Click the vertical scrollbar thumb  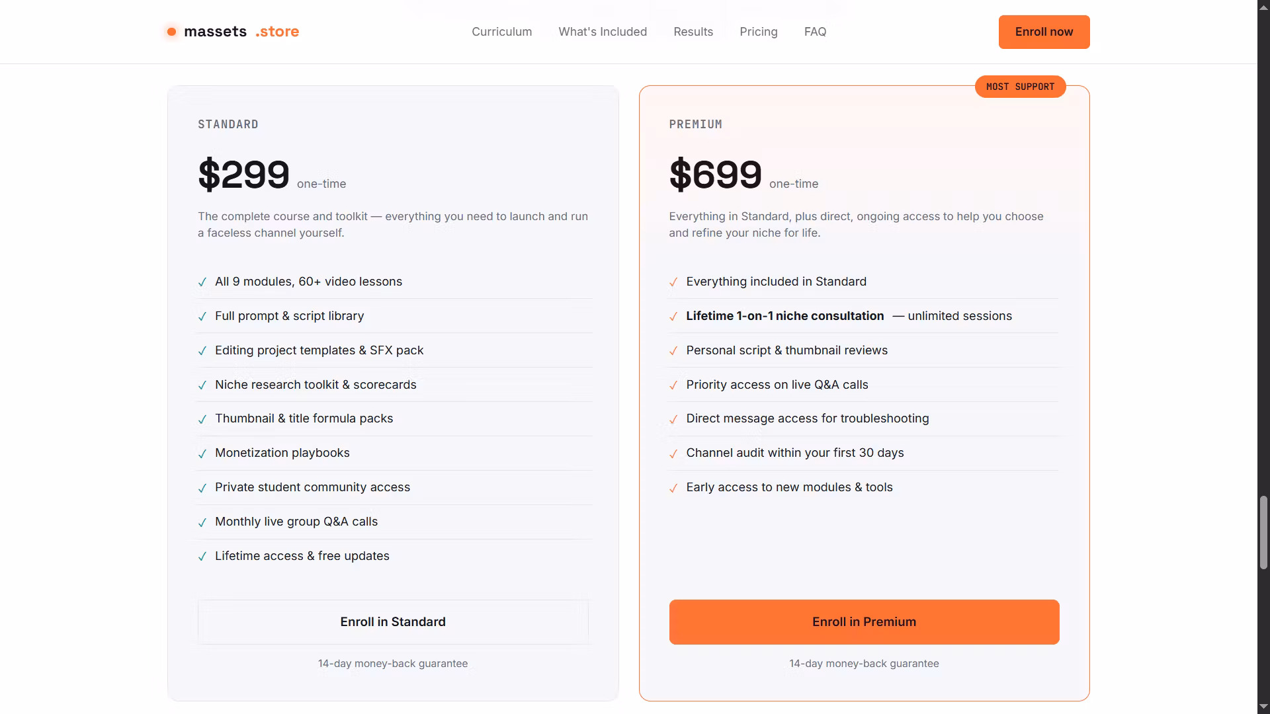tap(1263, 532)
